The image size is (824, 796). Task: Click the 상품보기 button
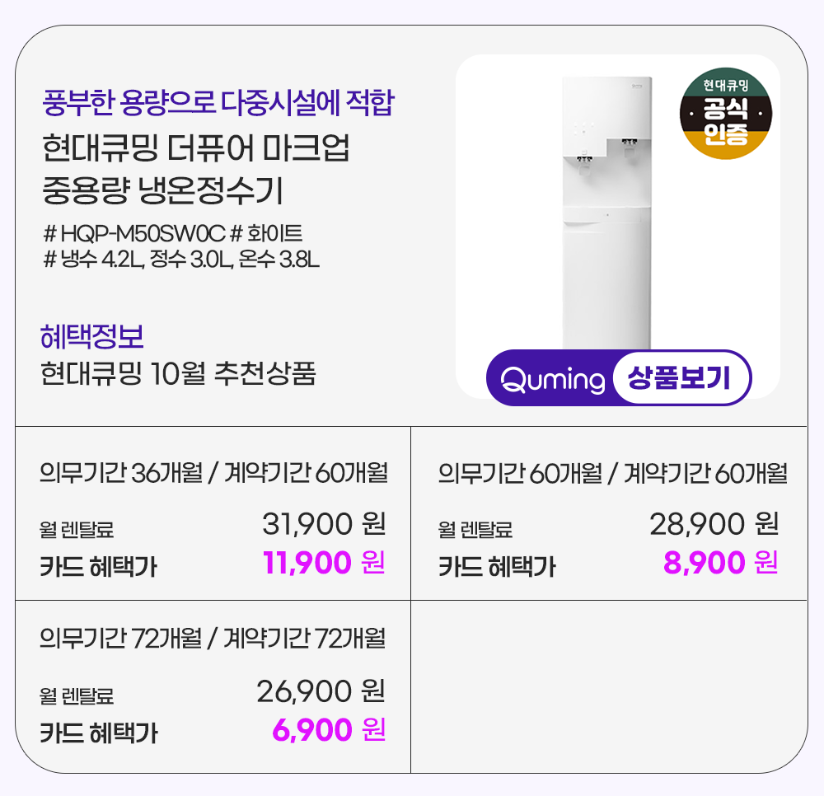point(681,379)
